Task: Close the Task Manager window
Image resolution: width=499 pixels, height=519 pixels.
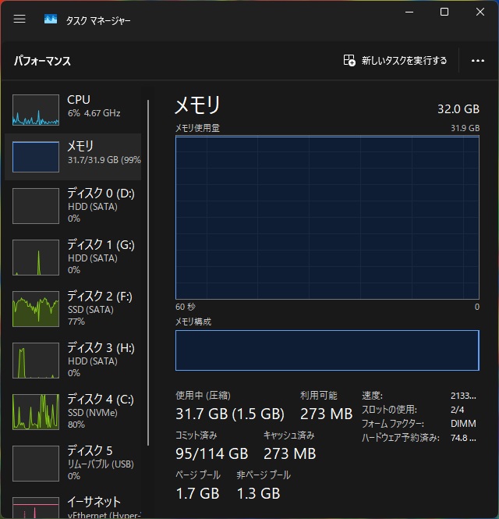Action: point(480,12)
